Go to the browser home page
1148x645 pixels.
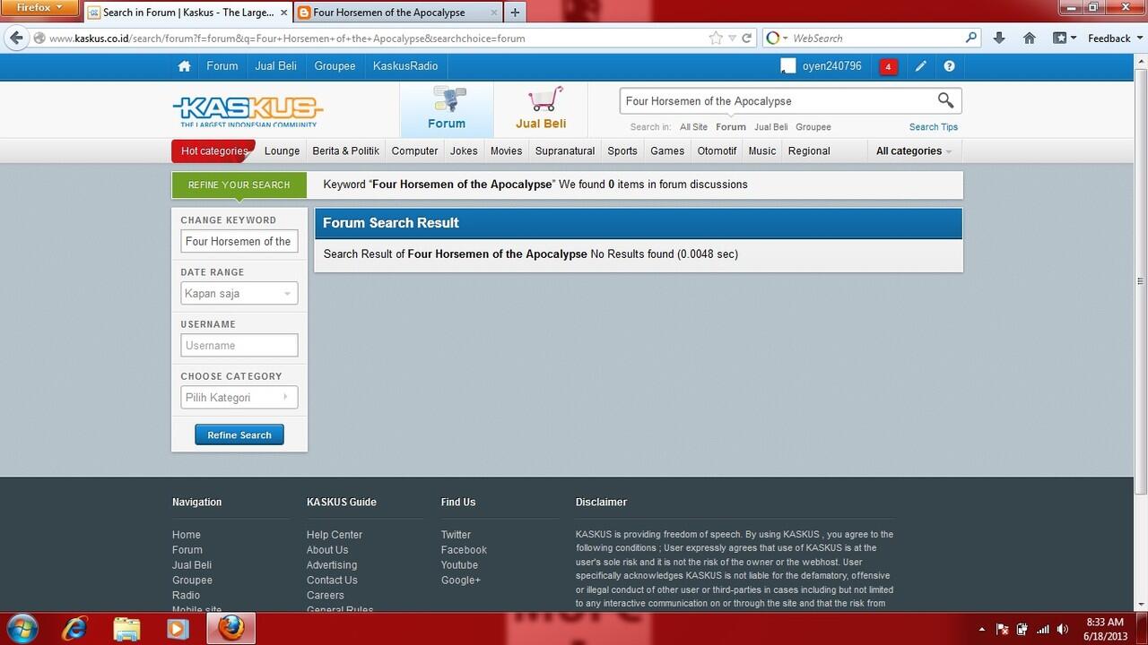(1030, 39)
